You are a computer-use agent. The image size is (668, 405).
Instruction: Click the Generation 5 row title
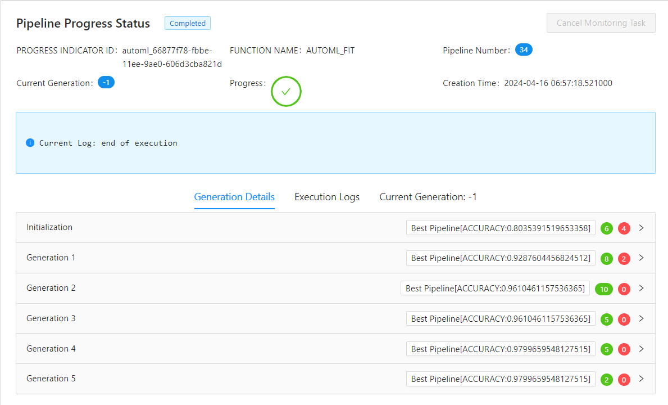click(51, 379)
